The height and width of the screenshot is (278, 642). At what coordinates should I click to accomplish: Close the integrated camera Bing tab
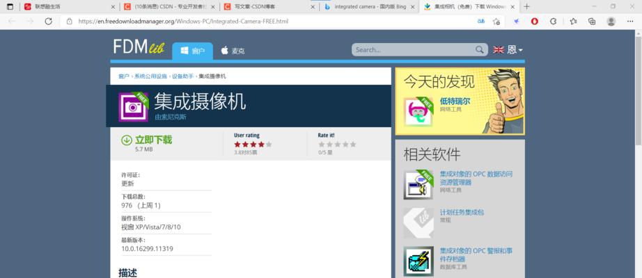pyautogui.click(x=412, y=7)
